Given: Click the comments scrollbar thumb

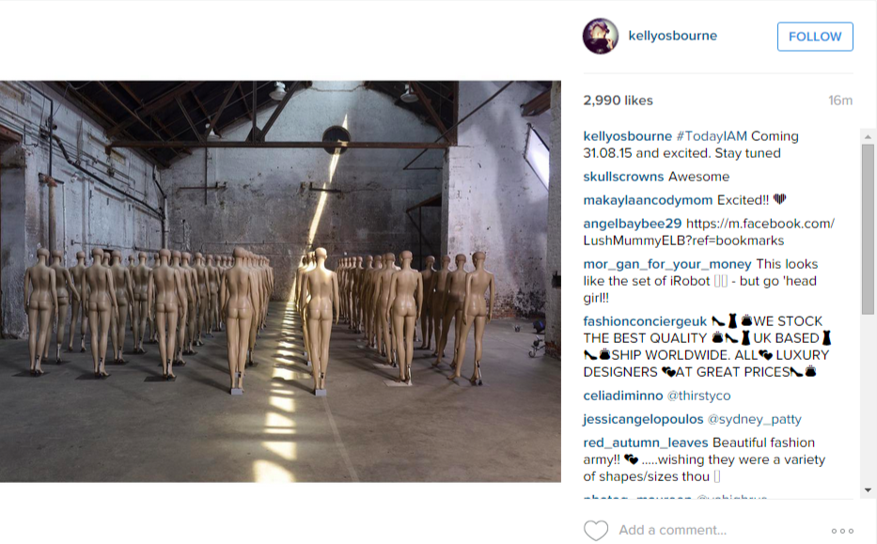Looking at the screenshot, I should [x=868, y=228].
